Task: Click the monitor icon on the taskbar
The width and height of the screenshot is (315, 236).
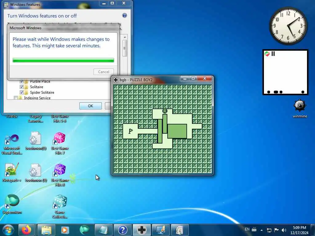Action: tap(161, 230)
